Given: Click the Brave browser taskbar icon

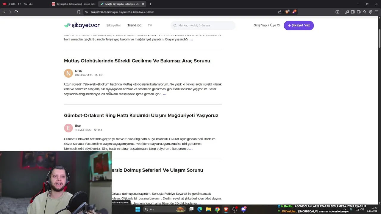Looking at the screenshot, I should [x=226, y=209].
